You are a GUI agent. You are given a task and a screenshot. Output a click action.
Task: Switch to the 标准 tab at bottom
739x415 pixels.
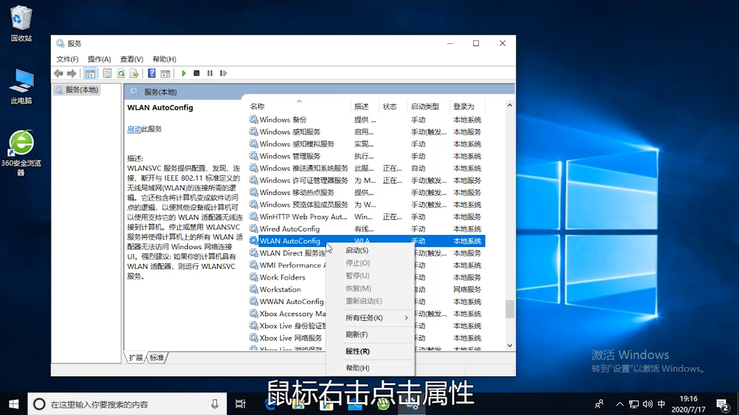[157, 357]
